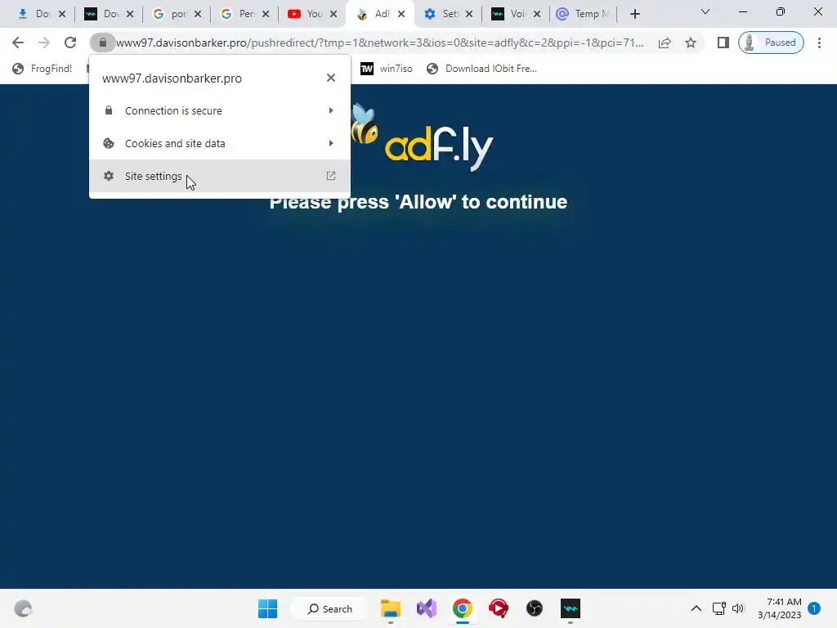This screenshot has width=837, height=628.
Task: Bookmark this tab with the star icon
Action: tap(691, 43)
